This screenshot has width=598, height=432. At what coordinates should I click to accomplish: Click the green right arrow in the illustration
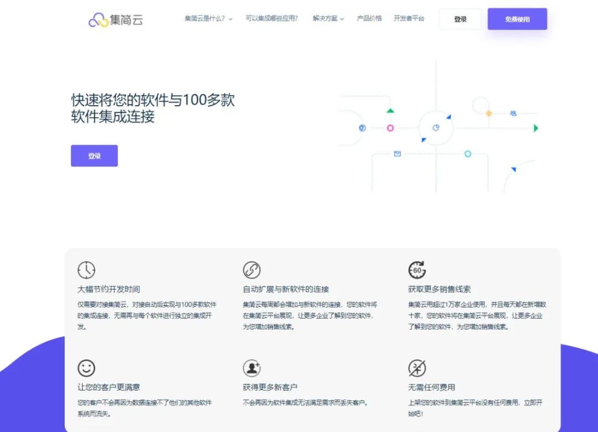click(536, 128)
